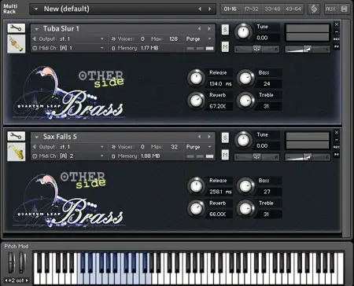This screenshot has width=354, height=286.
Task: Click the Sax Falls 5 Reverb knob
Action: [196, 208]
